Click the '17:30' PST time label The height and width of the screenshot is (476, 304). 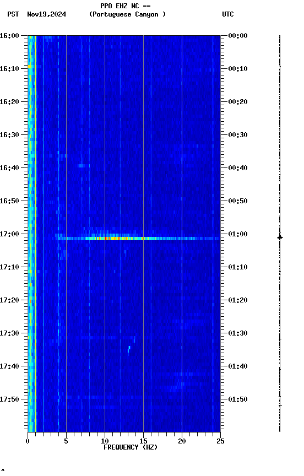coord(9,333)
